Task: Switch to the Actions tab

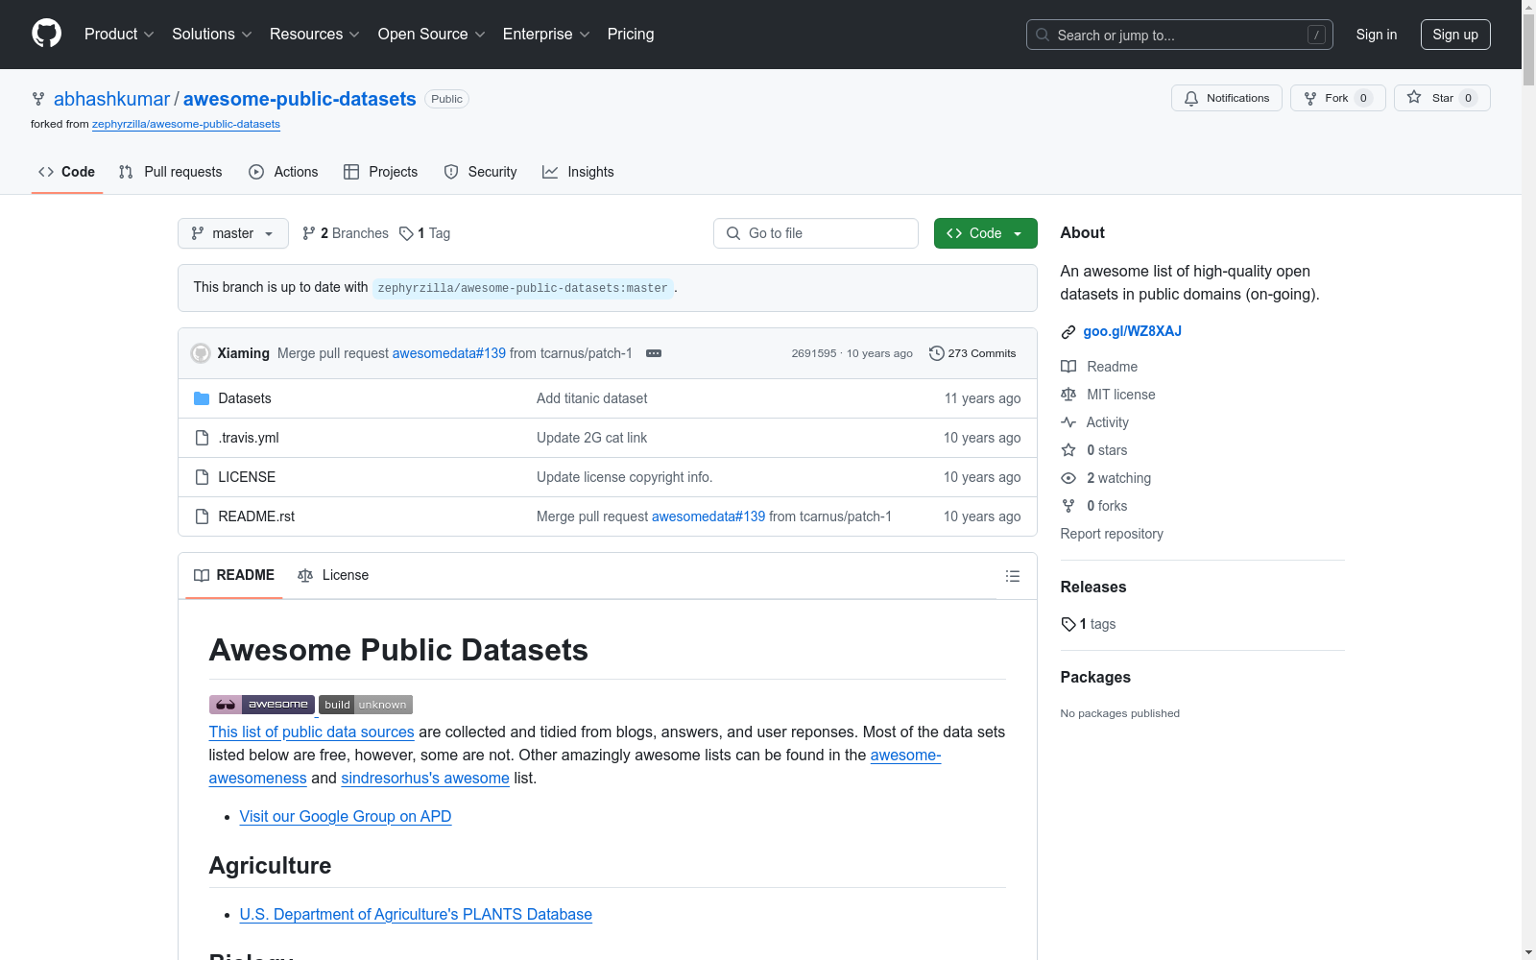Action: coord(283,172)
